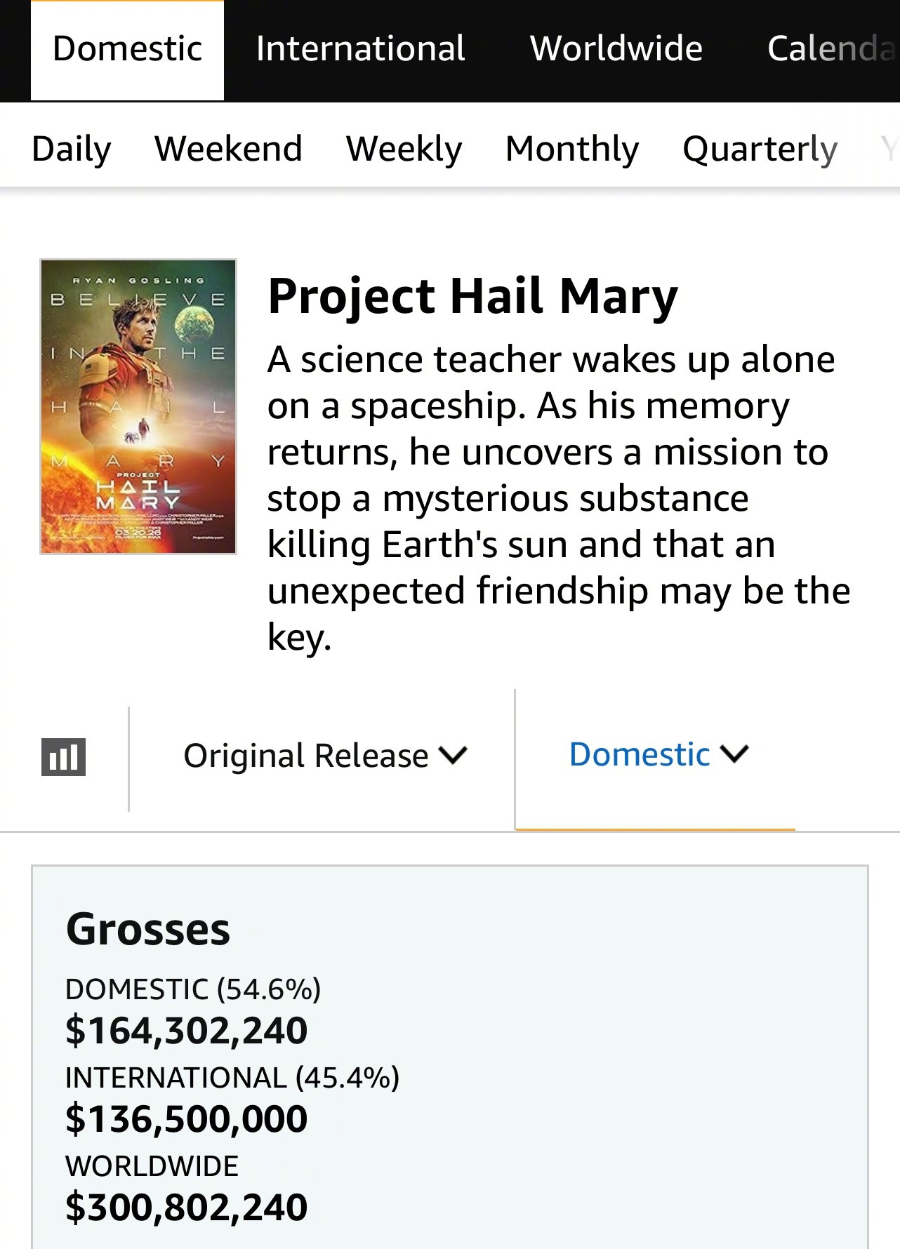The width and height of the screenshot is (900, 1249).
Task: Open the Project Hail Mary poster thumbnail
Action: pyautogui.click(x=138, y=406)
